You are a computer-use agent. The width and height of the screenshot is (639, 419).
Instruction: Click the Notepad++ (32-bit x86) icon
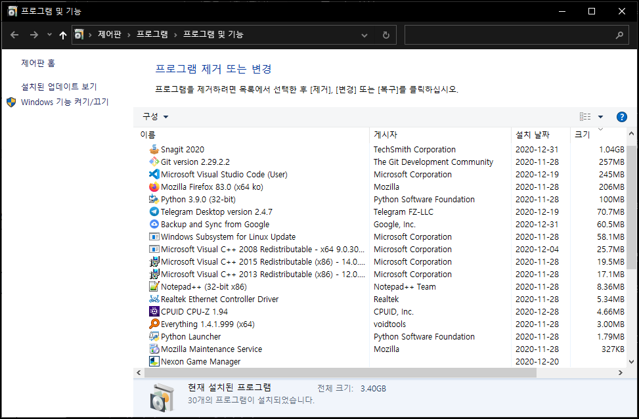154,286
